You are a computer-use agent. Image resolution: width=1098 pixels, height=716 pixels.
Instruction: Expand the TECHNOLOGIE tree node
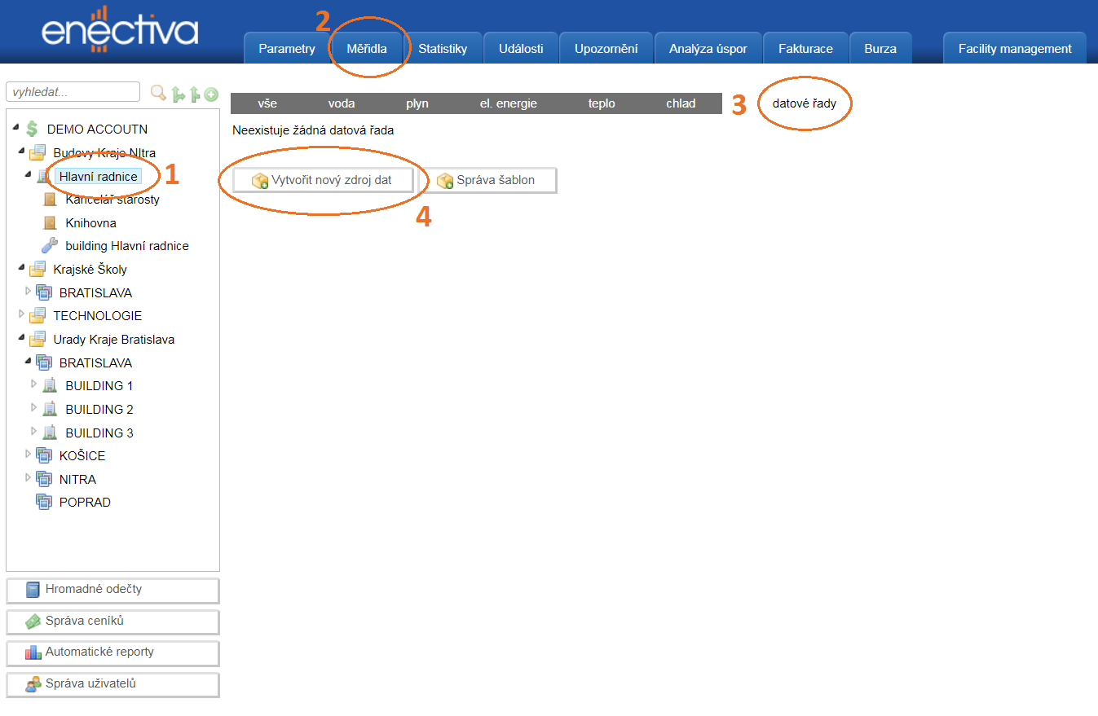point(21,314)
